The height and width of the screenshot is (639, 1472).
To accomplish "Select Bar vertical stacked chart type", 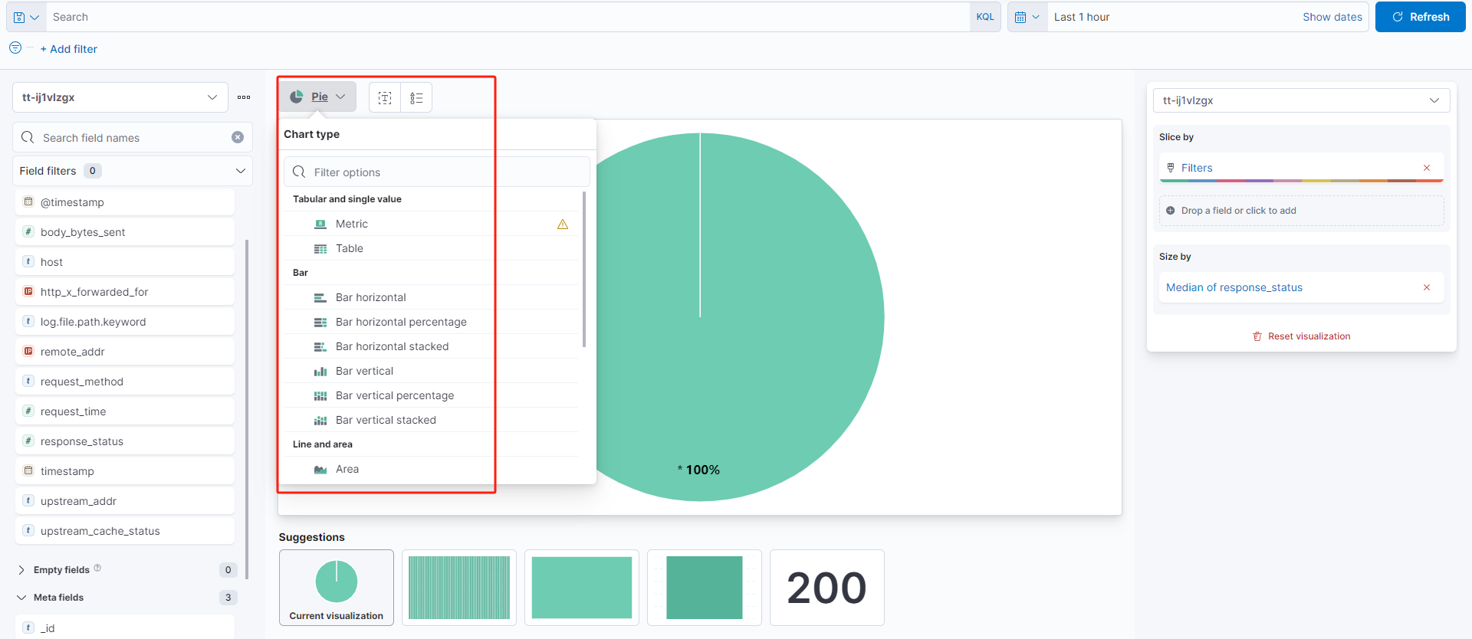I will (x=386, y=420).
